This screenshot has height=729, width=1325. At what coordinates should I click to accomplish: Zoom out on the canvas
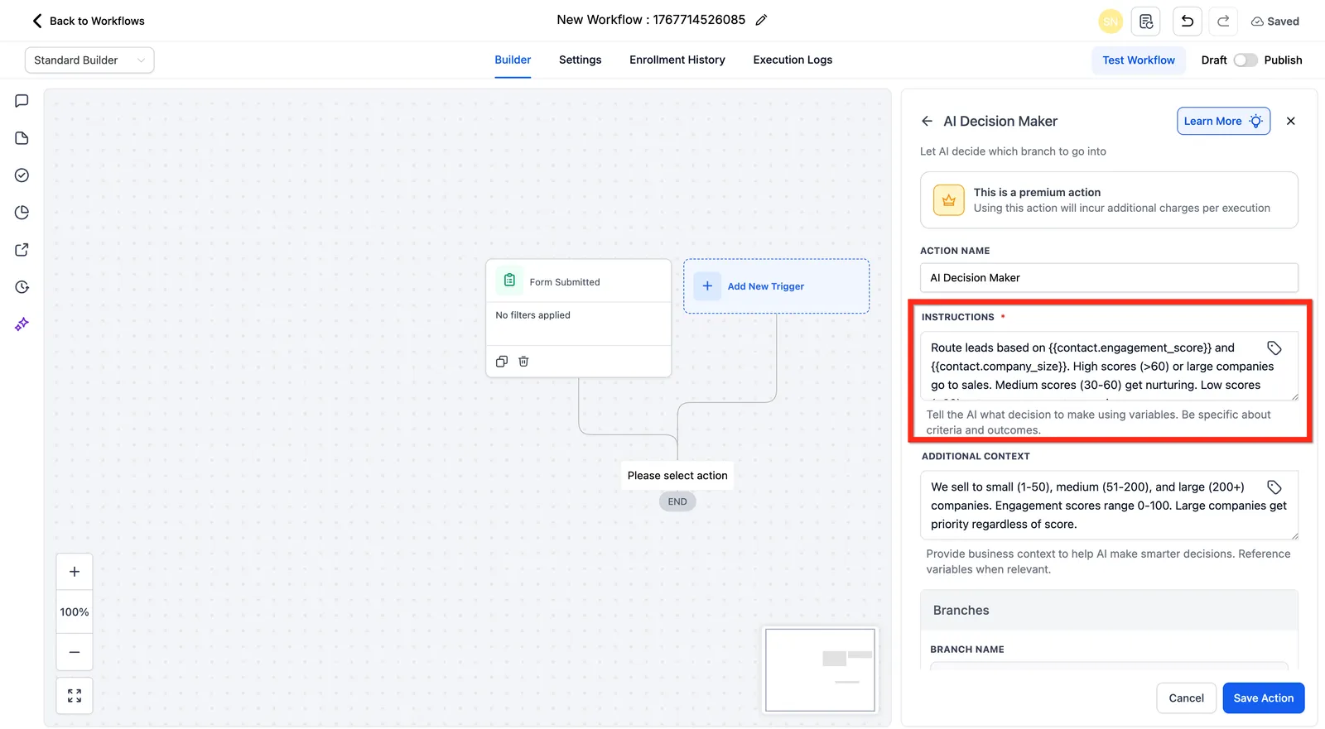coord(75,652)
